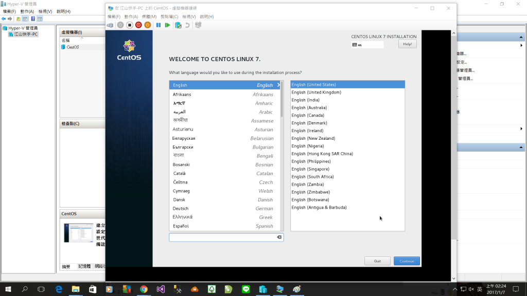The width and height of the screenshot is (527, 296).
Task: Open LINE app from taskbar
Action: point(246,289)
